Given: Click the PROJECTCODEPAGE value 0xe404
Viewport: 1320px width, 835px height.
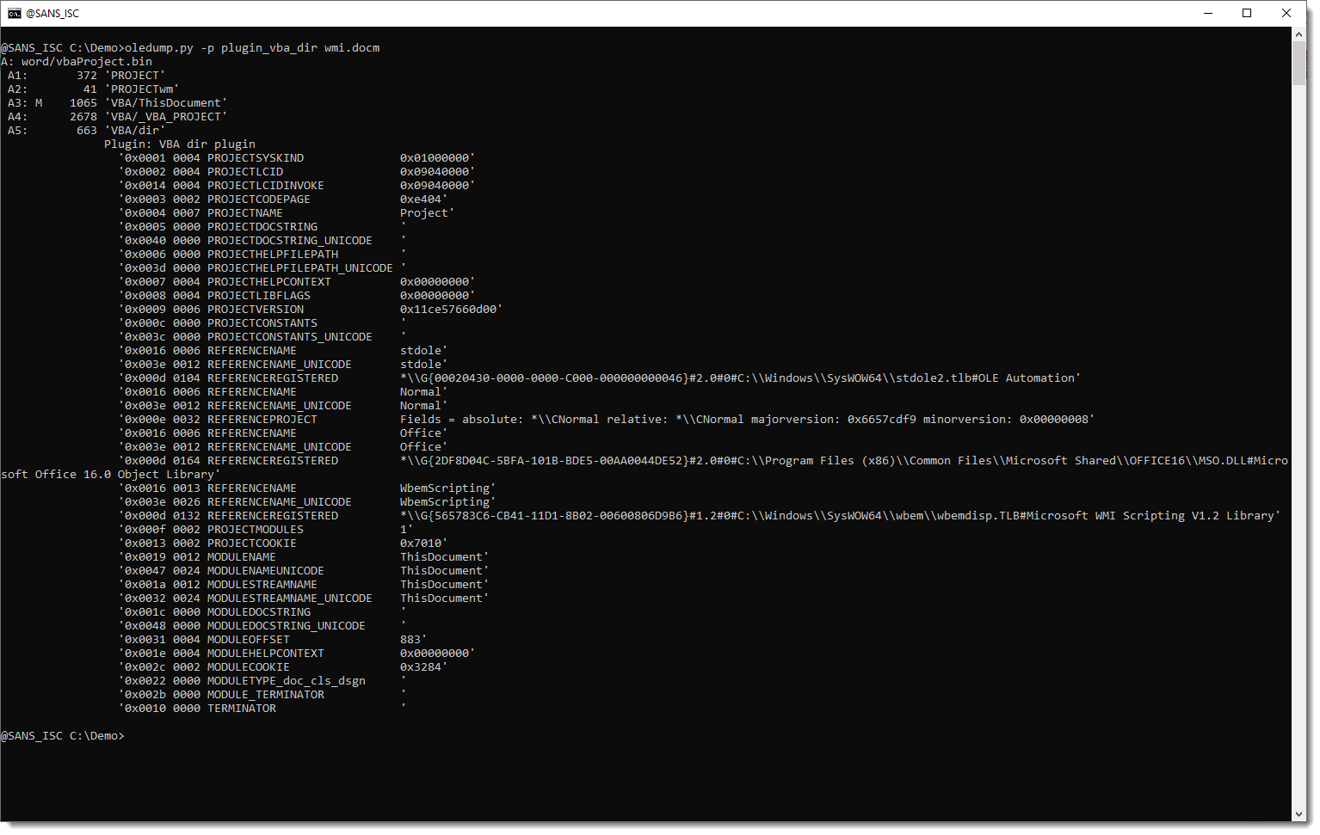Looking at the screenshot, I should [422, 200].
